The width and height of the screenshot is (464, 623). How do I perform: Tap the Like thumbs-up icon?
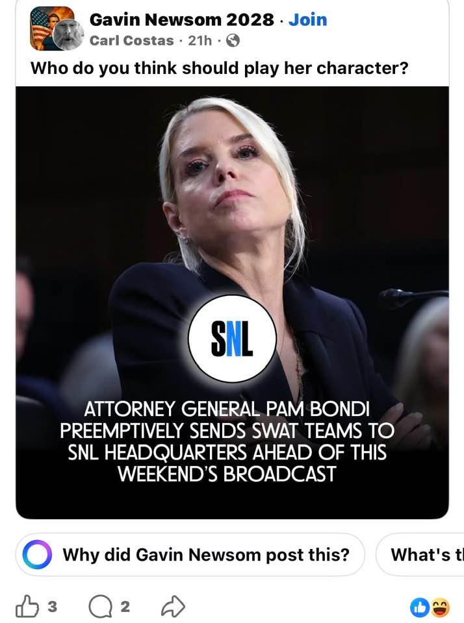[27, 606]
